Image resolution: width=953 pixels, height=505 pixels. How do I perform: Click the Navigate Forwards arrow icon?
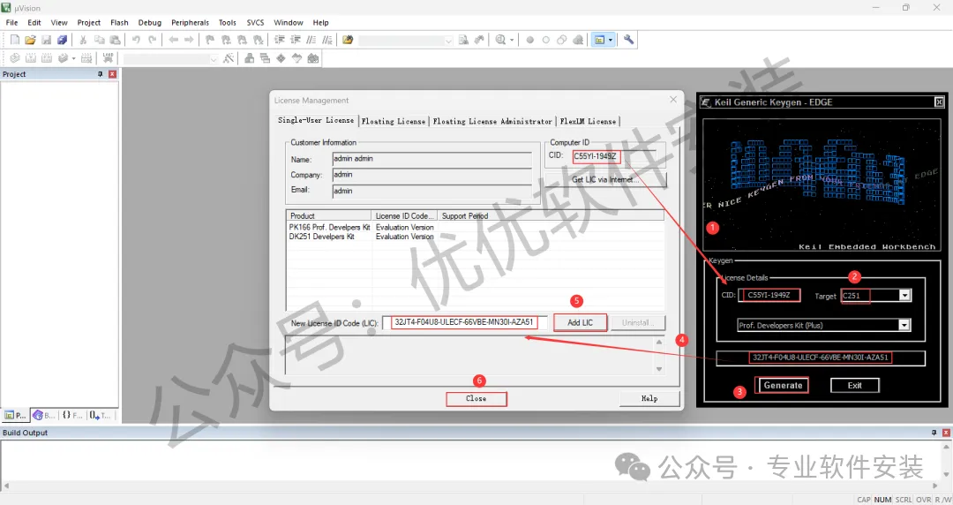tap(189, 40)
